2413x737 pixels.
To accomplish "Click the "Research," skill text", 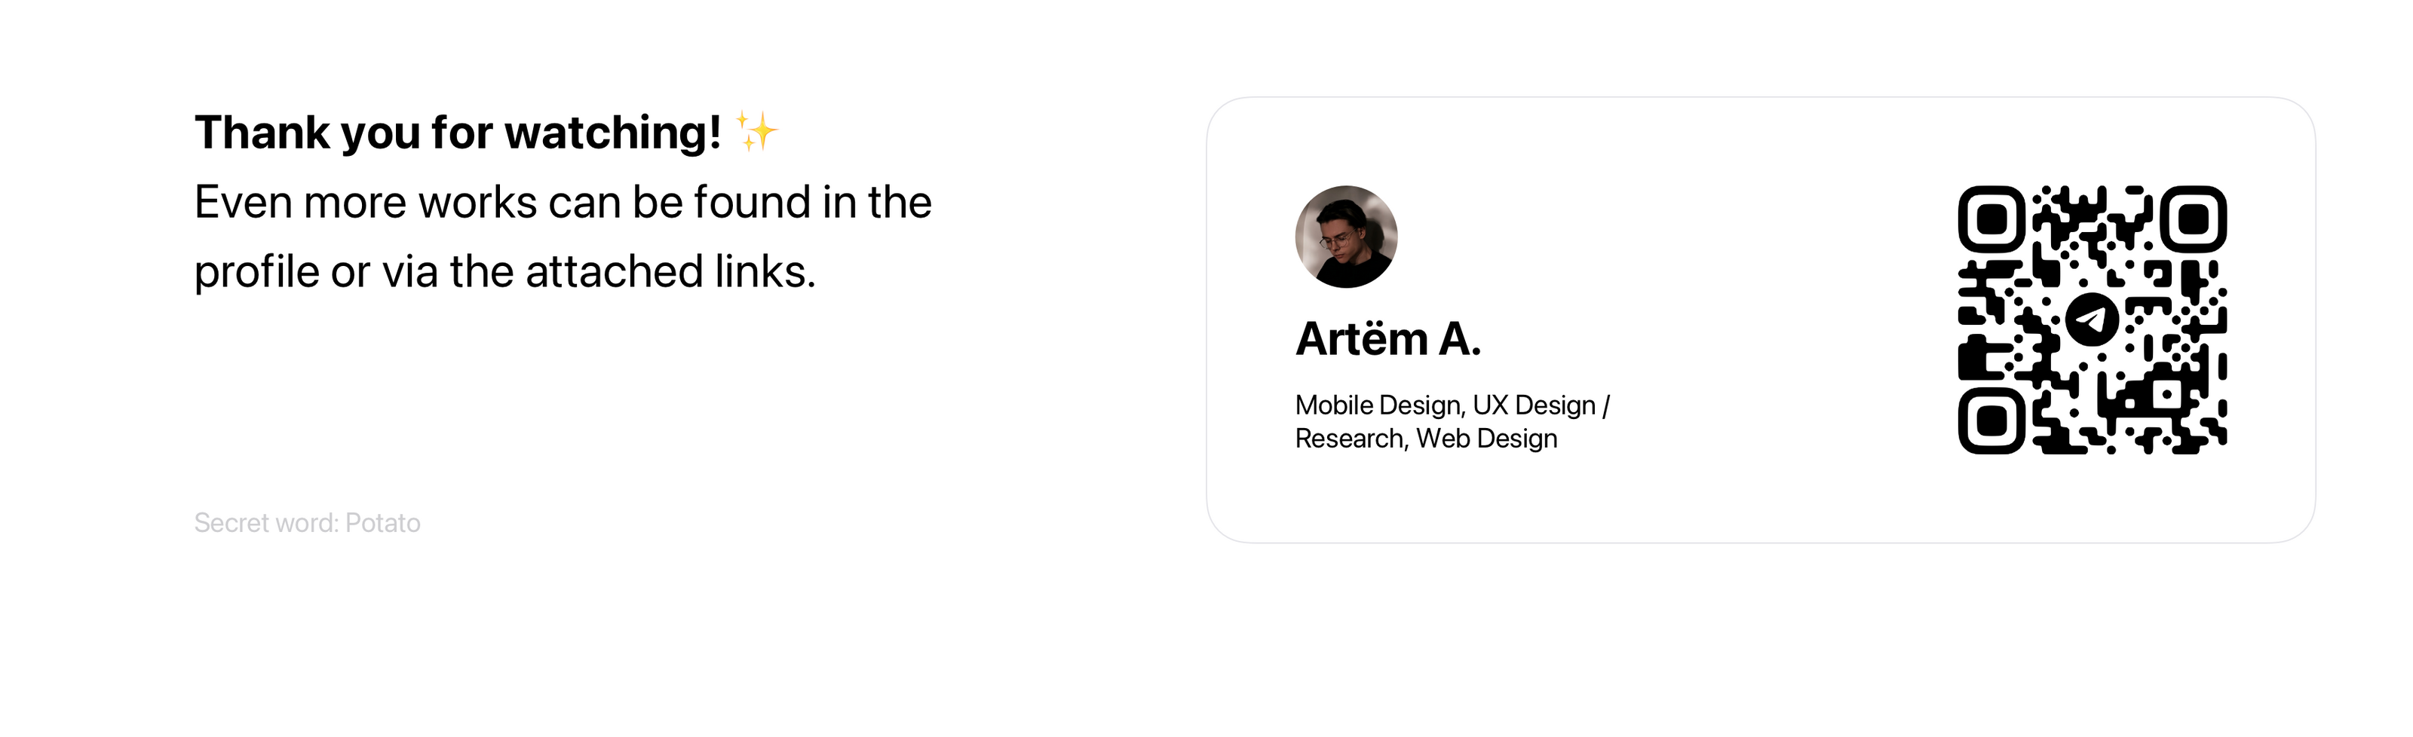I will [1351, 439].
